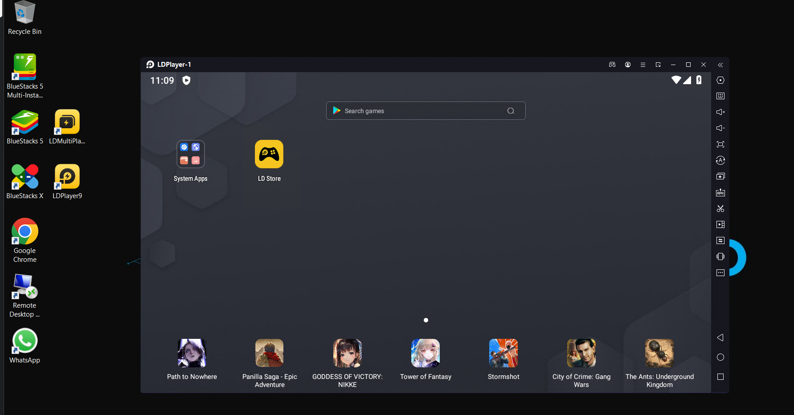Collapse the sidebar with double chevron
794x415 pixels.
pyautogui.click(x=720, y=65)
